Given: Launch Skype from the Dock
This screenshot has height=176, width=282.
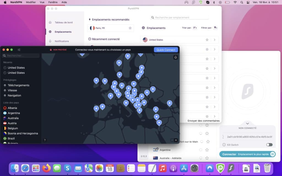Looking at the screenshot, I should [x=67, y=168].
